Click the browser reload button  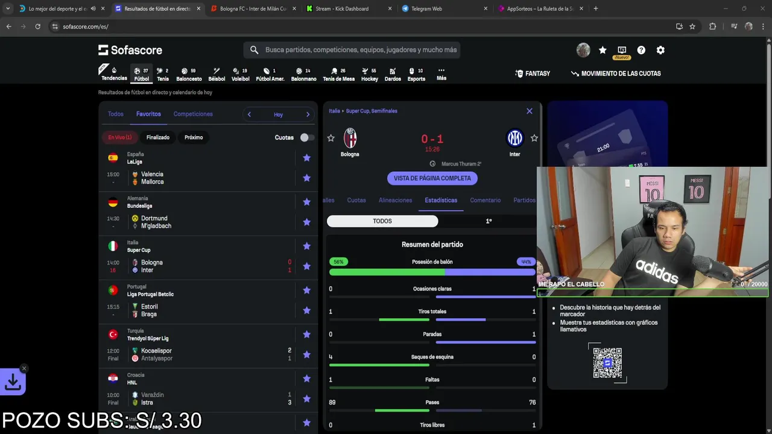click(x=38, y=27)
